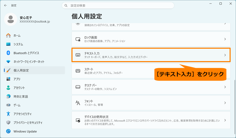236x138 pixels.
Task: Click the Apps icon in sidebar
Action: tap(8, 79)
